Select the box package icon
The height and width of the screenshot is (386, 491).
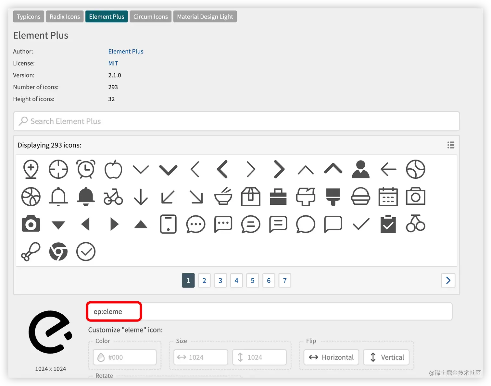(x=251, y=197)
